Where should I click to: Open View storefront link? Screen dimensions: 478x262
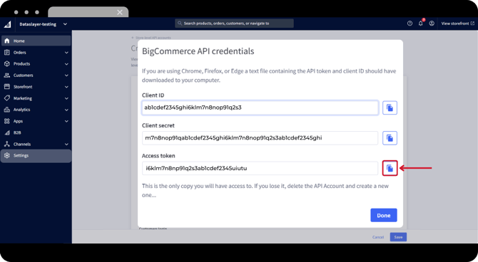pyautogui.click(x=457, y=23)
